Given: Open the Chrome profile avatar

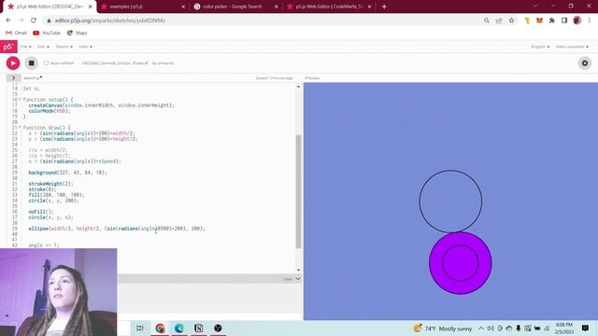Looking at the screenshot, I should pos(577,21).
